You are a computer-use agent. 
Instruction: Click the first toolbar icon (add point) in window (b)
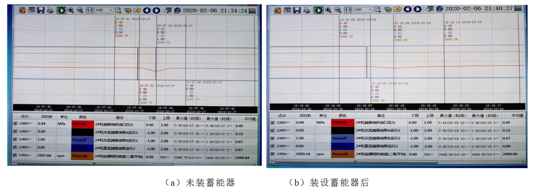click(277, 10)
